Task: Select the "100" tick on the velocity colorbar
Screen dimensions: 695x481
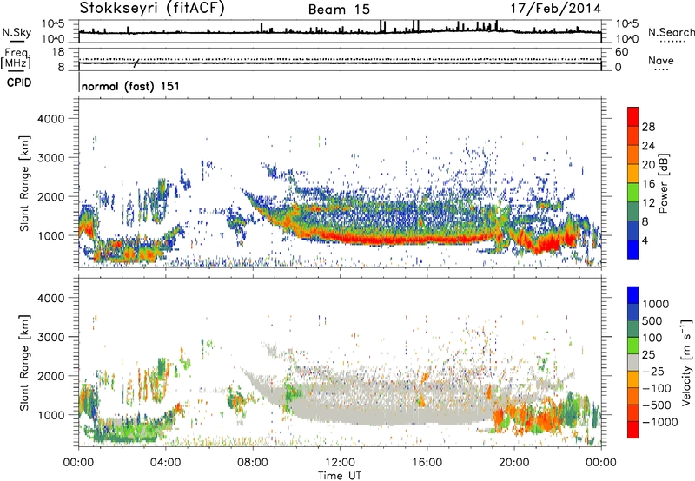Action: [x=652, y=338]
